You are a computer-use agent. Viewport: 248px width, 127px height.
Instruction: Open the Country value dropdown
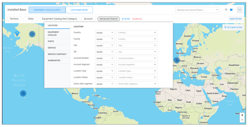coord(137,33)
